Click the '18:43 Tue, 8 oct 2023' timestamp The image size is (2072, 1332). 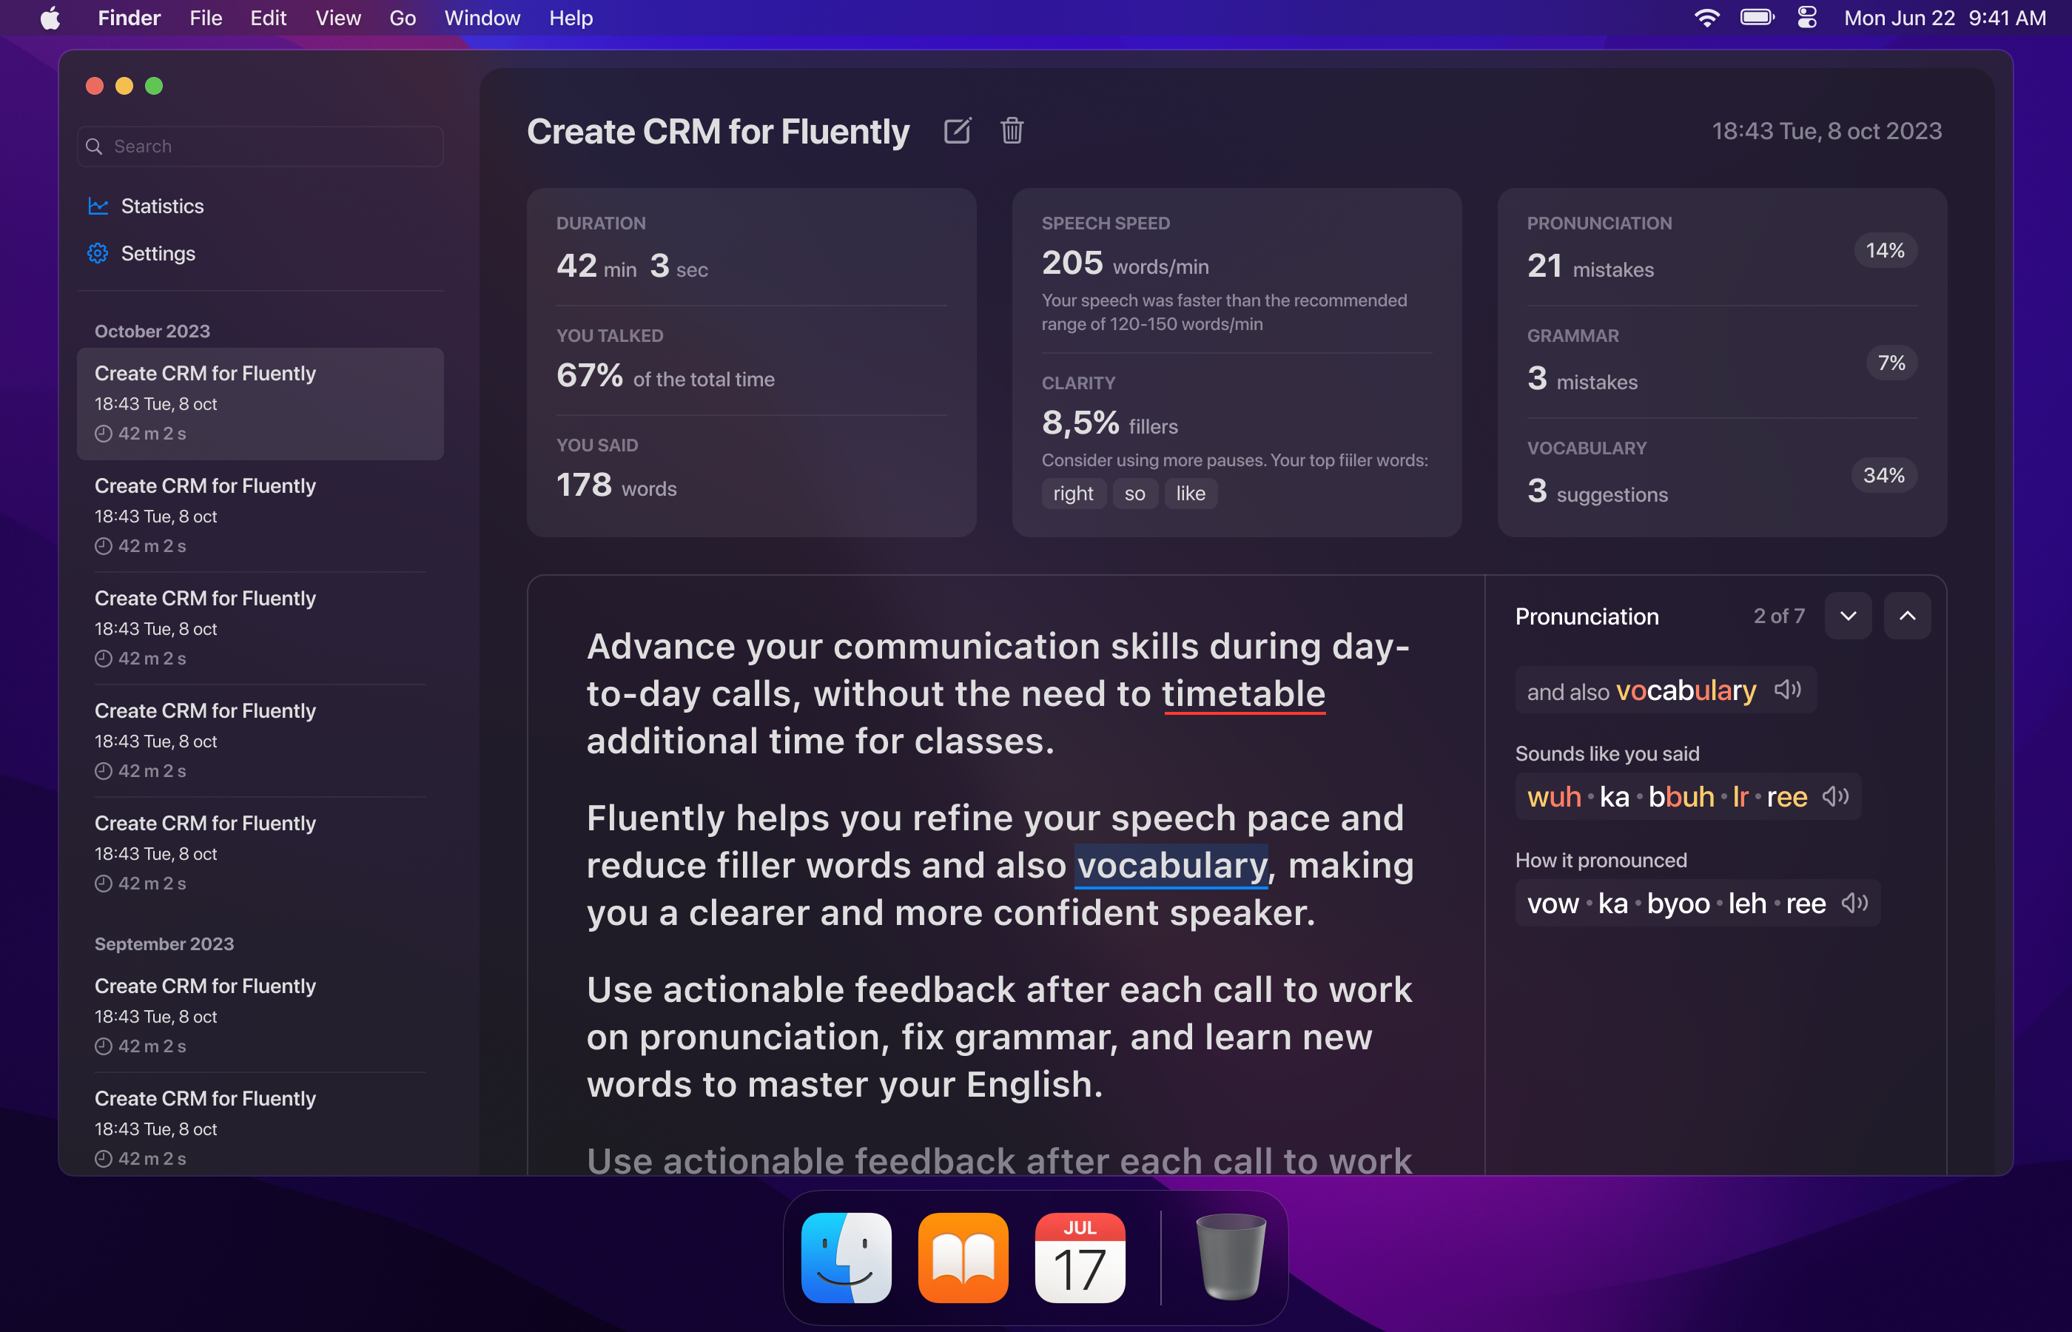point(1826,132)
